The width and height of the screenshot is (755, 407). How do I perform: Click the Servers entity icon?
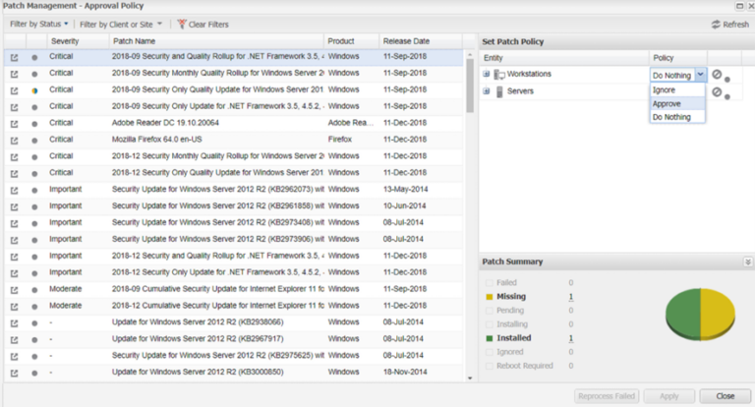499,91
